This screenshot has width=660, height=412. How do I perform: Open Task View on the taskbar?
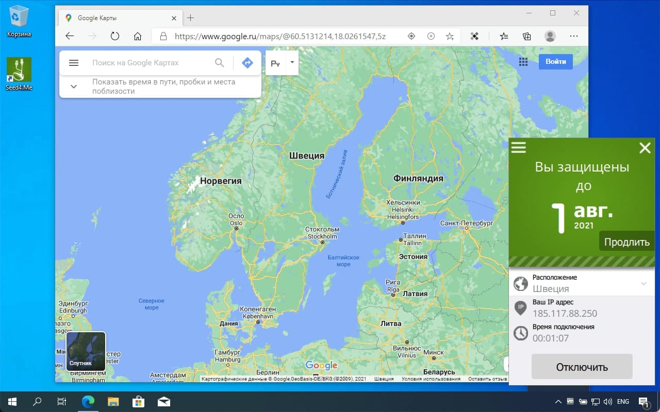(x=62, y=402)
